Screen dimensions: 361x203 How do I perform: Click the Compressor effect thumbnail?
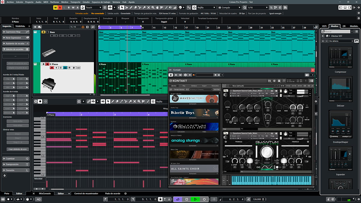click(x=340, y=57)
